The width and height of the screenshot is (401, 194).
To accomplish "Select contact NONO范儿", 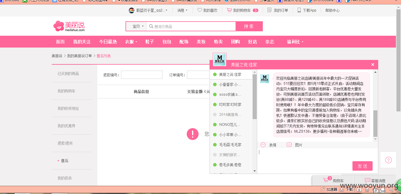I will 231,125.
